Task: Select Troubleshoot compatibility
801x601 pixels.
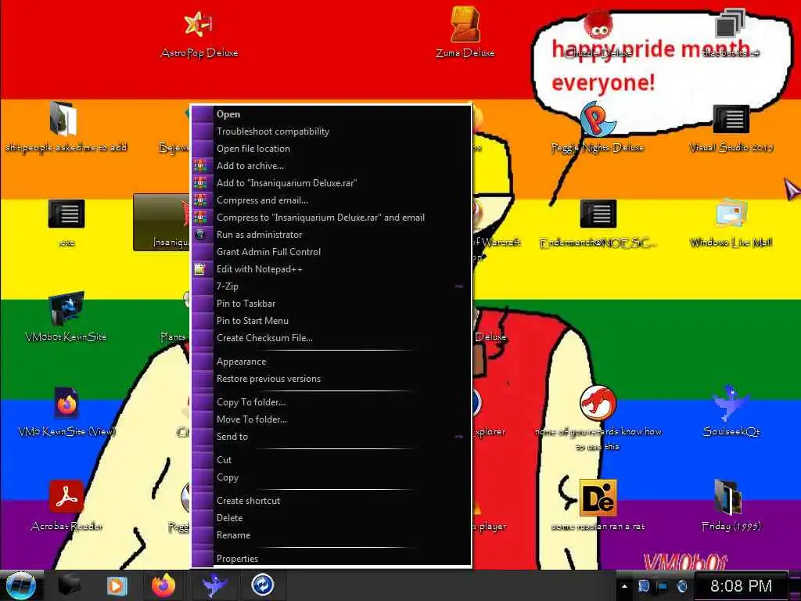Action: (331, 131)
